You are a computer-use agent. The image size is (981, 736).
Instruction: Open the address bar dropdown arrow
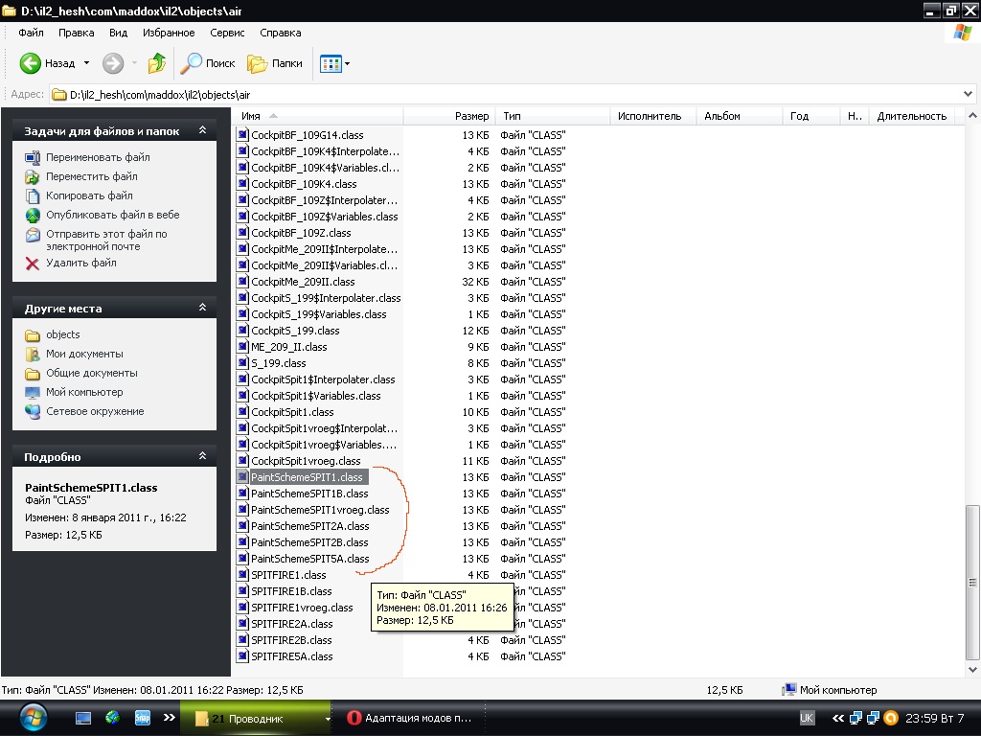pyautogui.click(x=968, y=95)
